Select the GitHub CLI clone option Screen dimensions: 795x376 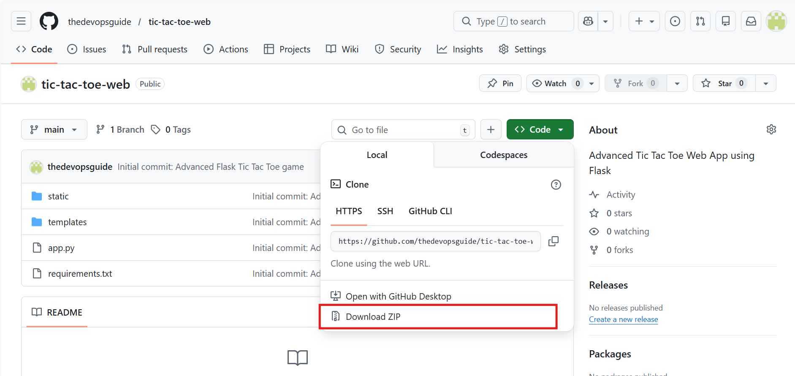point(430,211)
